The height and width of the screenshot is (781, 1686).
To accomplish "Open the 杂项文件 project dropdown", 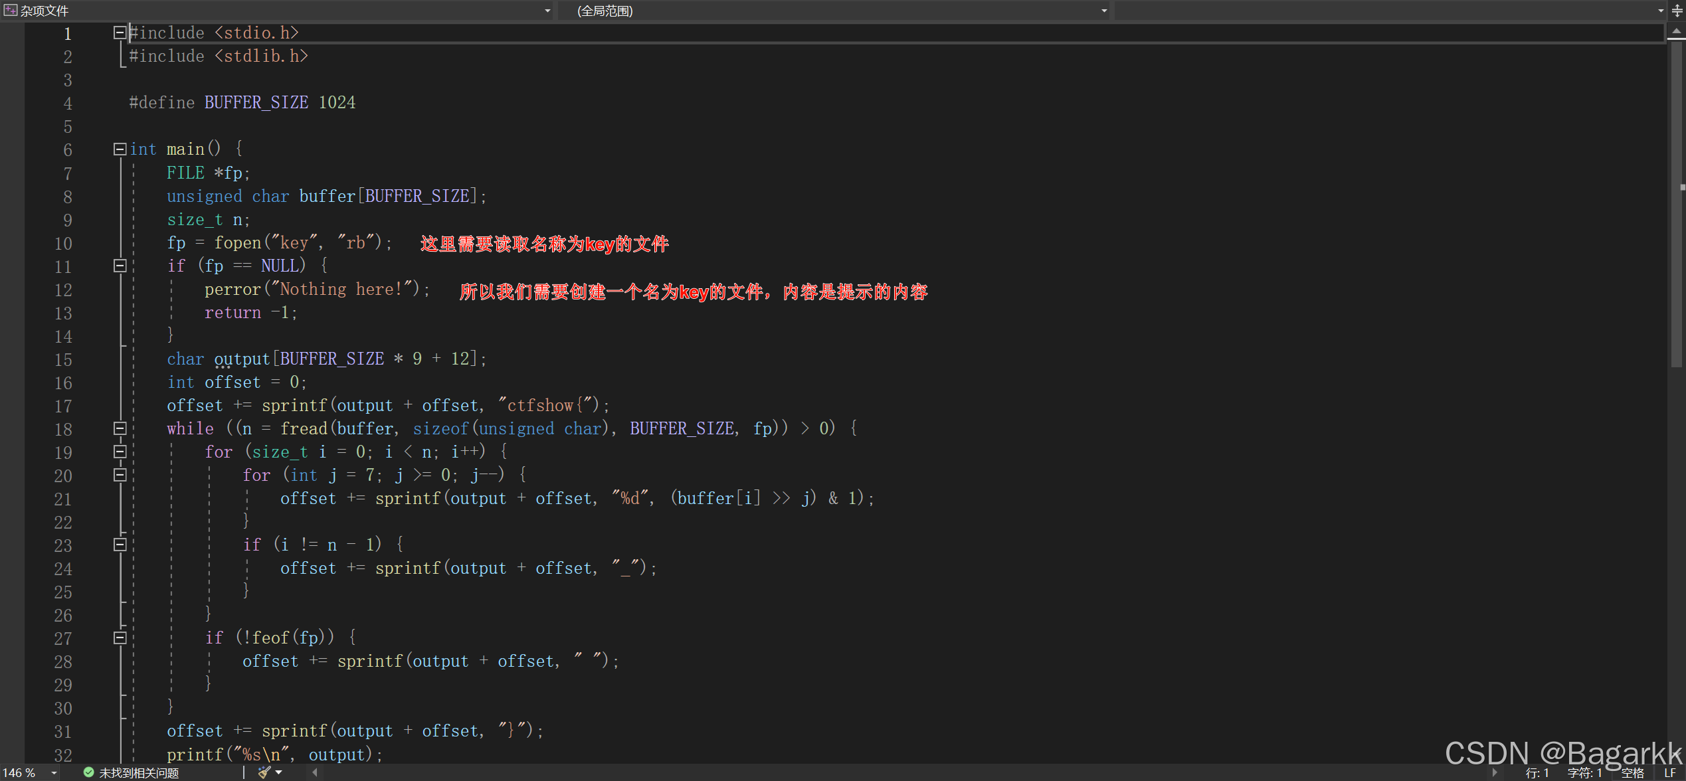I will pyautogui.click(x=547, y=11).
